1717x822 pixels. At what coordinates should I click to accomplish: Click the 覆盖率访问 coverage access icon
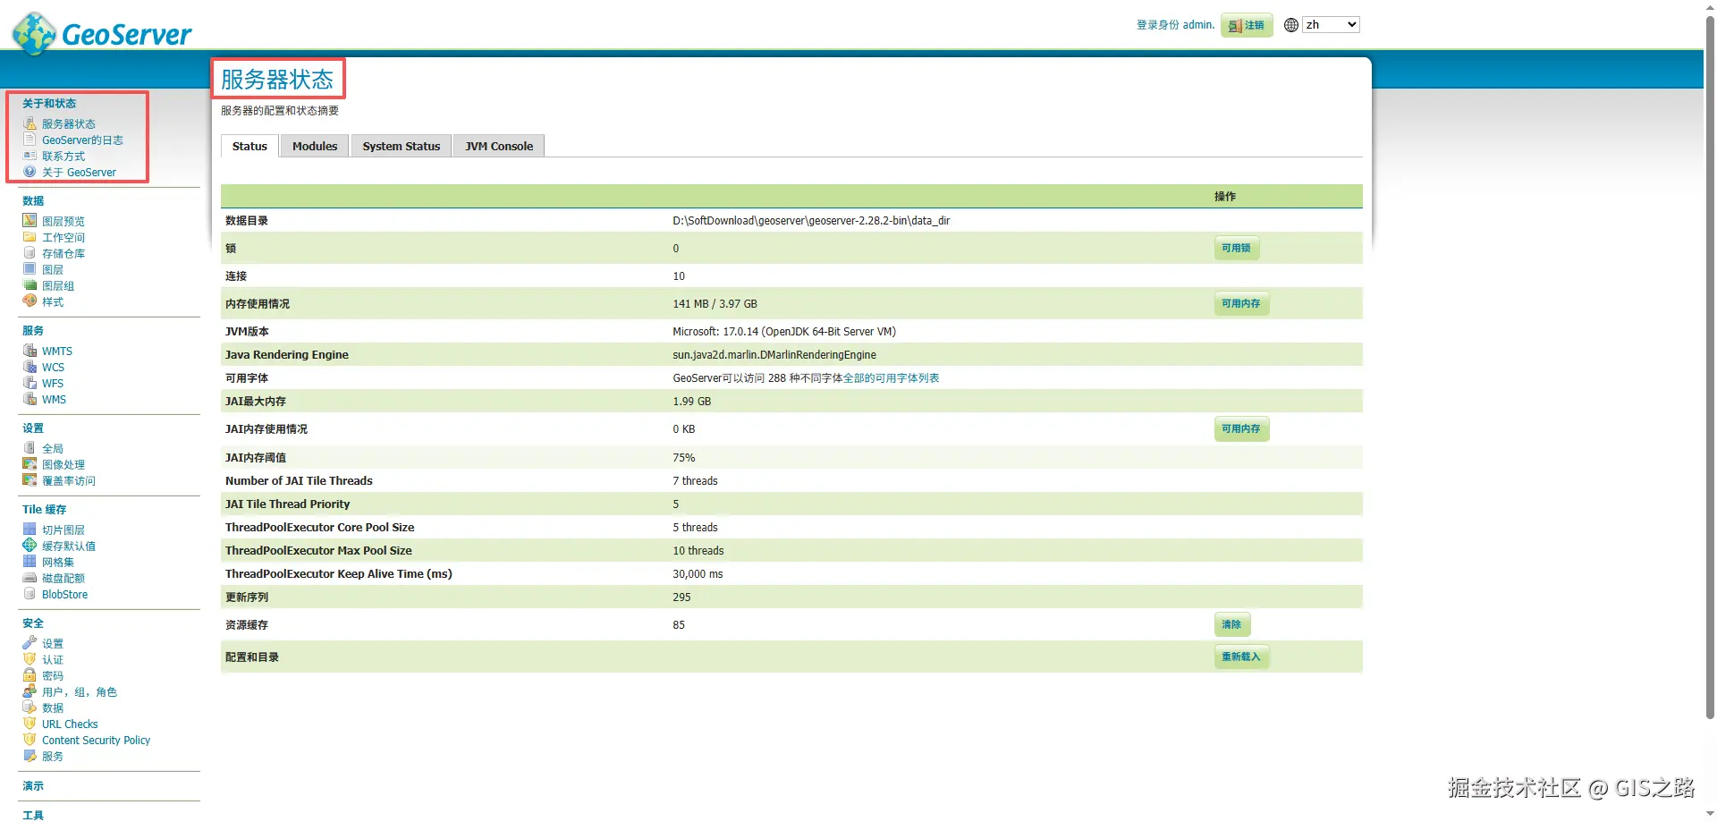pyautogui.click(x=30, y=480)
